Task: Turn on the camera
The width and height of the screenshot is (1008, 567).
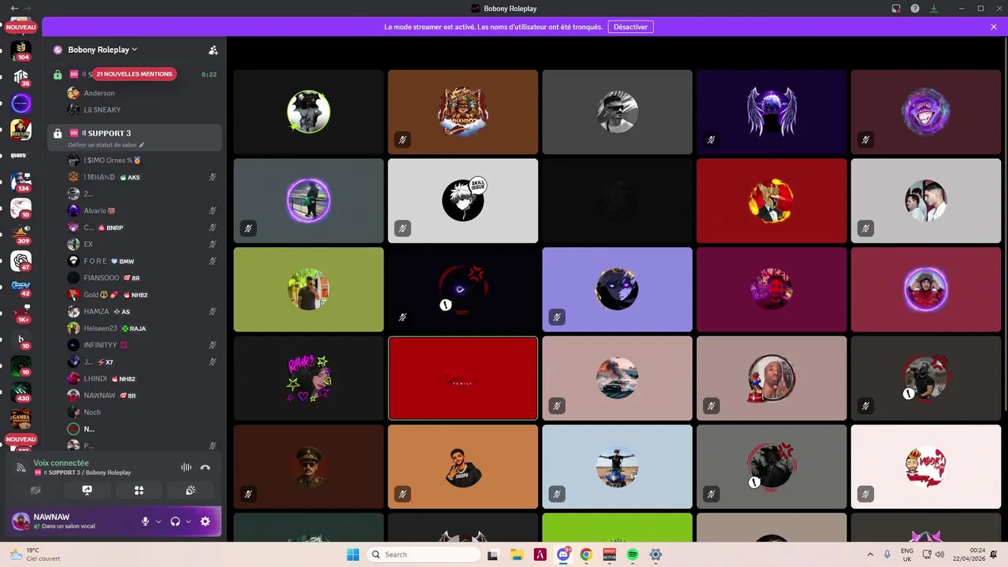Action: coord(35,490)
